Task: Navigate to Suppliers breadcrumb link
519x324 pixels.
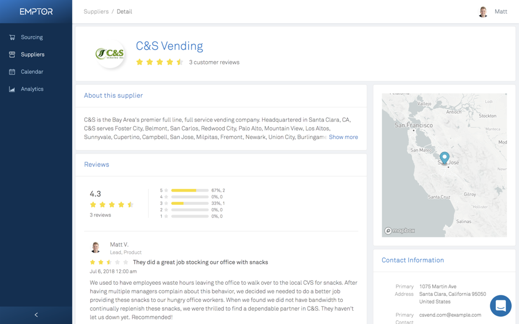Action: coord(96,12)
